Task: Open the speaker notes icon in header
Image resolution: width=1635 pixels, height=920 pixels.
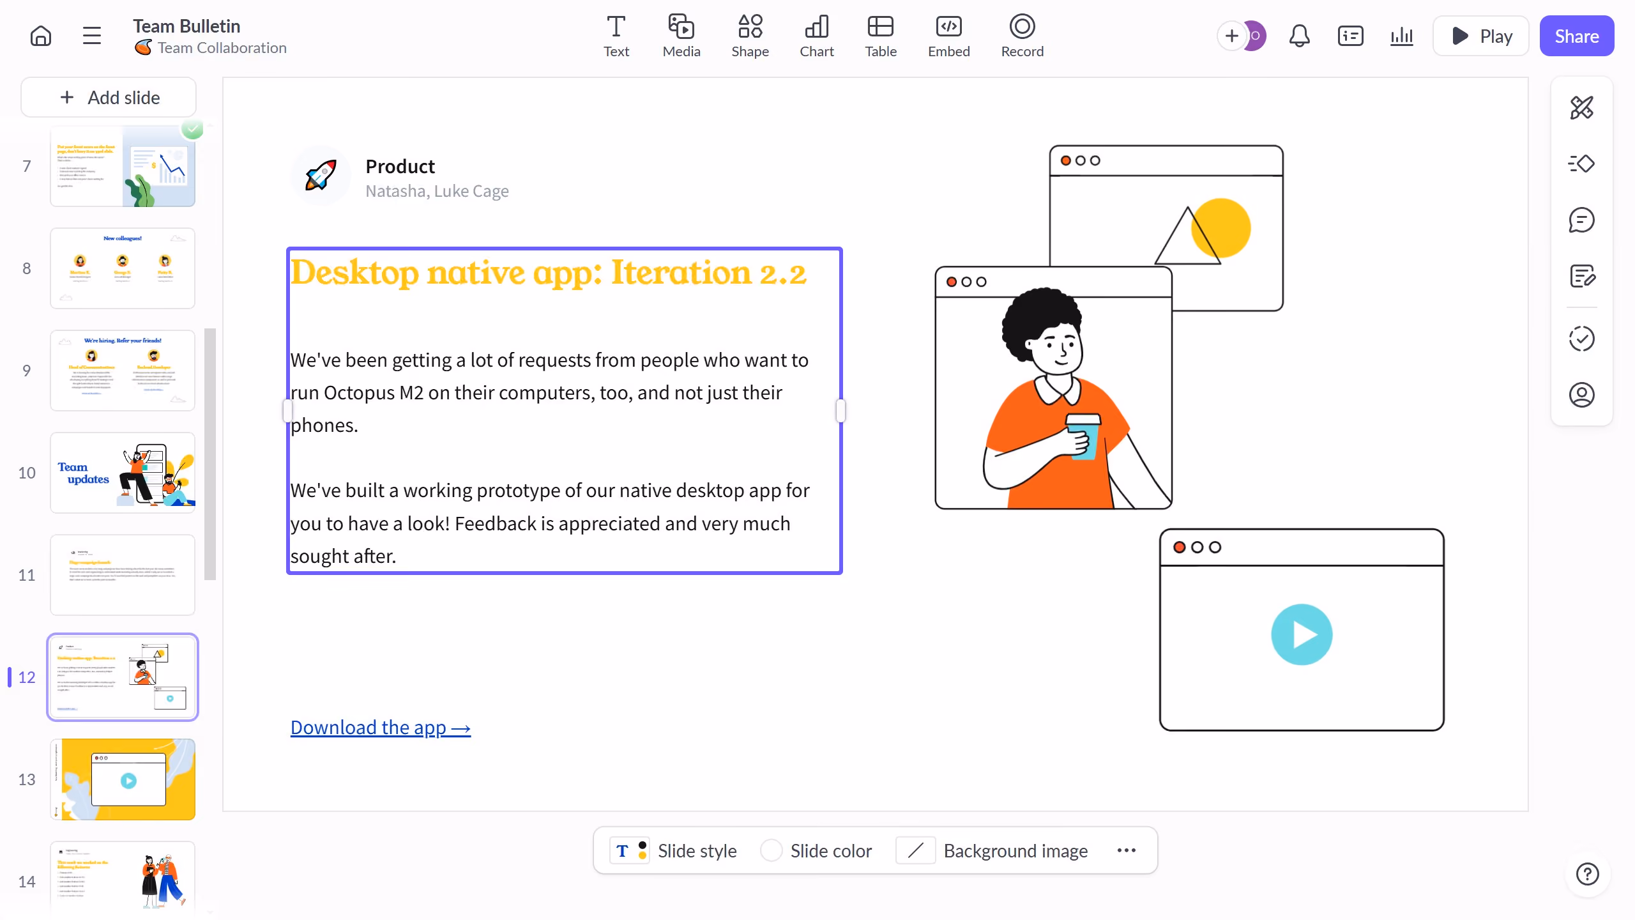Action: click(1350, 36)
